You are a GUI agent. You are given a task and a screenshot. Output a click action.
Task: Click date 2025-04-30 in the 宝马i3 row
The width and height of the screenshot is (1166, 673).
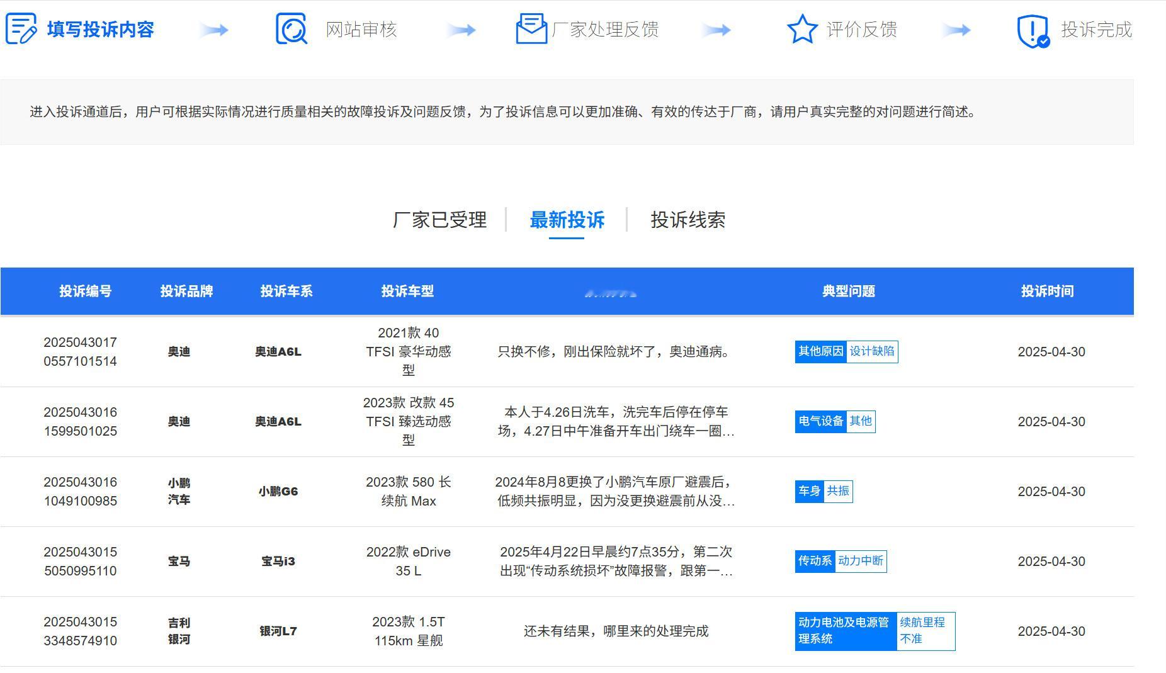click(x=1051, y=562)
